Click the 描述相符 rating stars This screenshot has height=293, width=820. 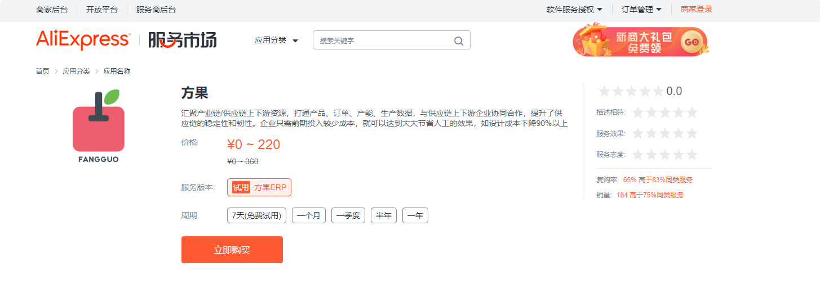click(665, 112)
